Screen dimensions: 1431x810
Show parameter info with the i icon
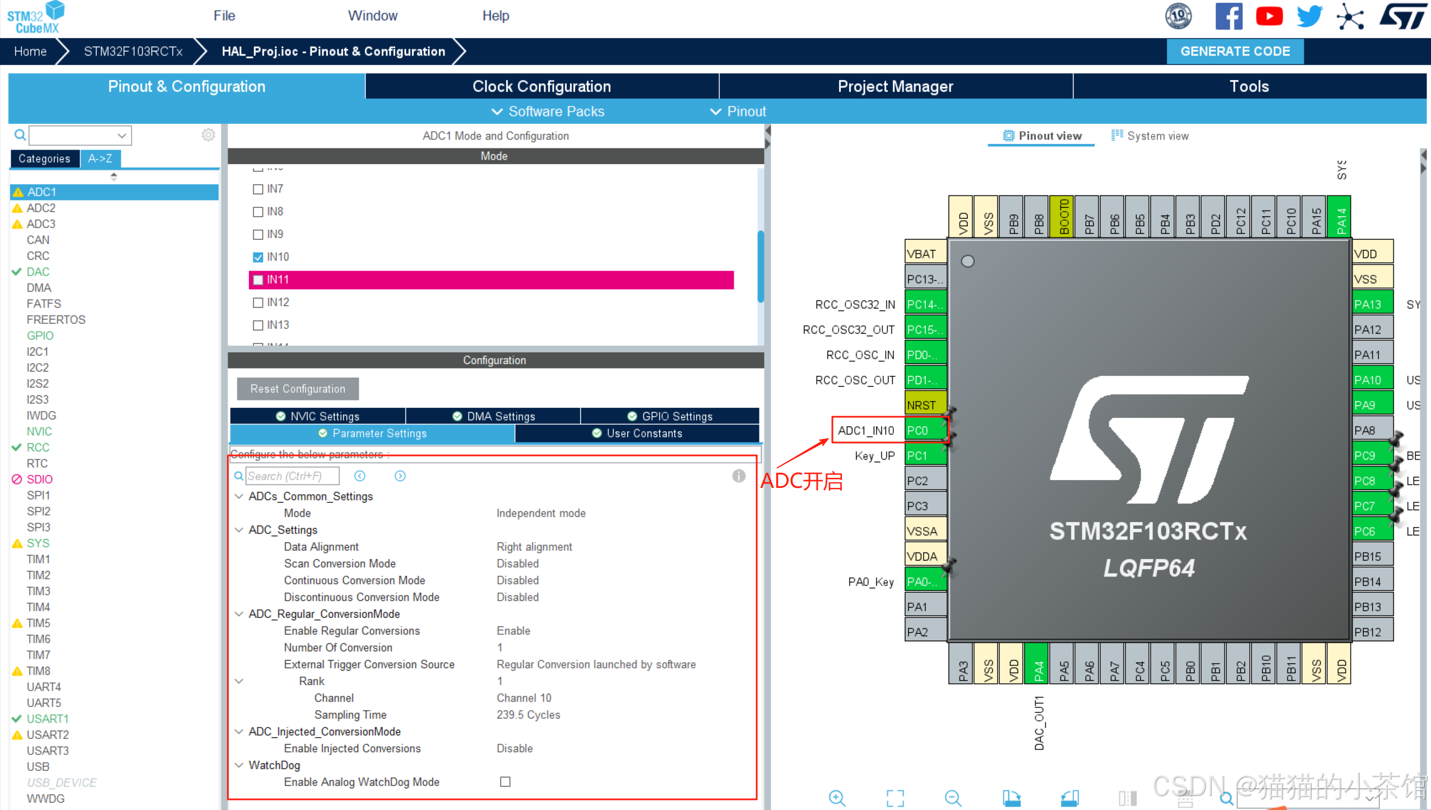pyautogui.click(x=739, y=476)
